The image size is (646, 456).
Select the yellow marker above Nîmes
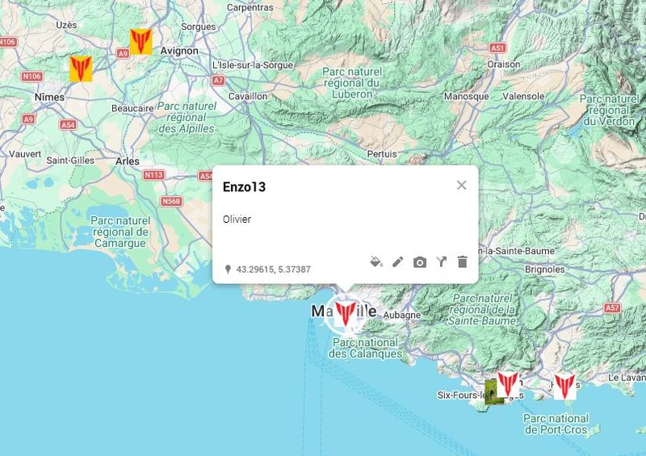(x=81, y=69)
